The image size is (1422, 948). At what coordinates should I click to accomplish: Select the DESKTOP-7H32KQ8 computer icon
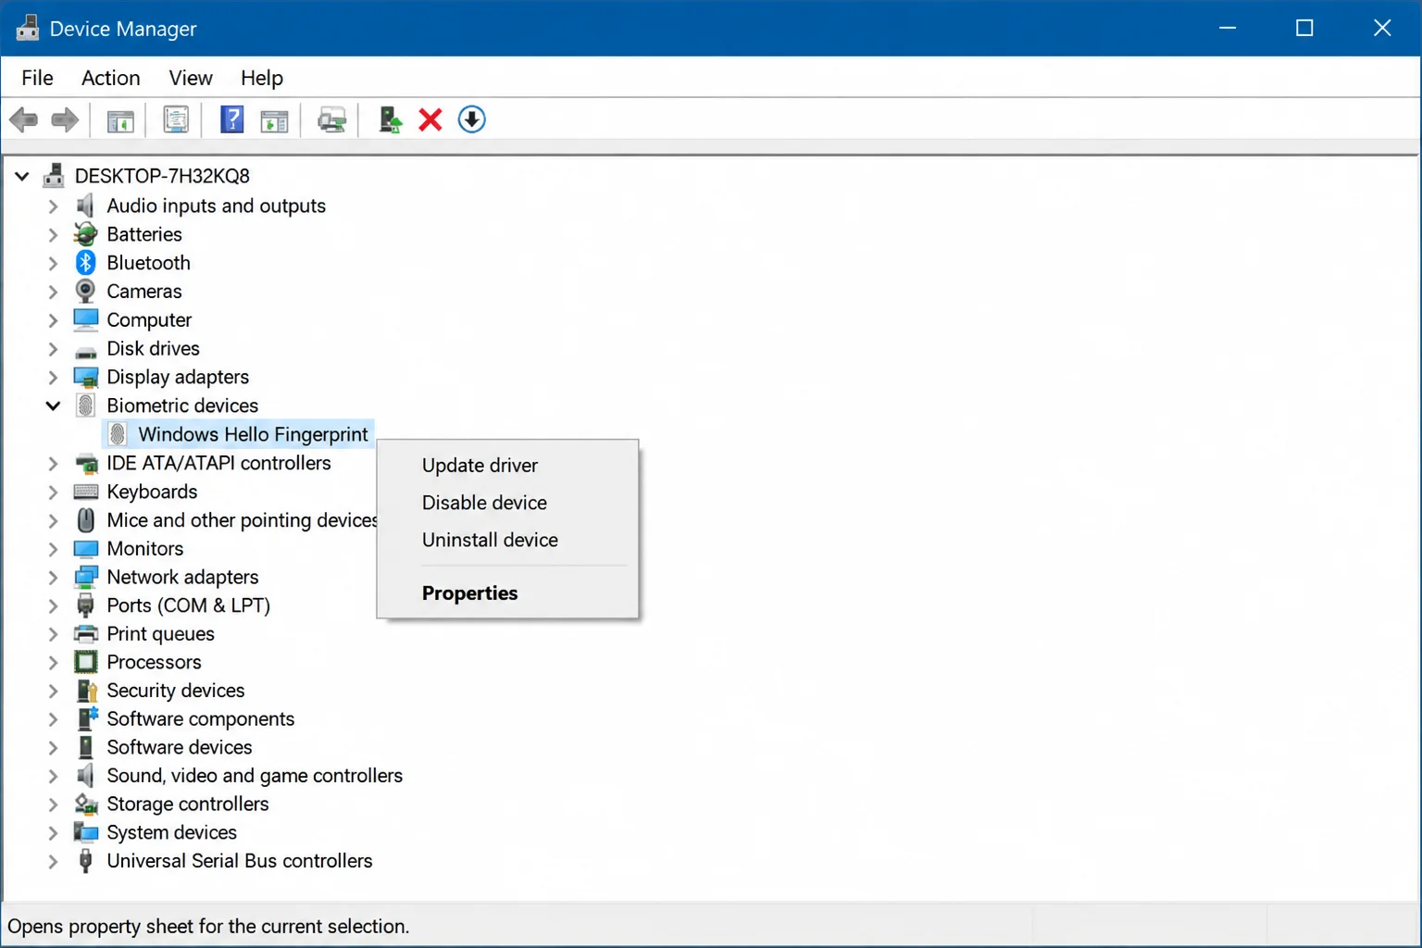(x=54, y=175)
